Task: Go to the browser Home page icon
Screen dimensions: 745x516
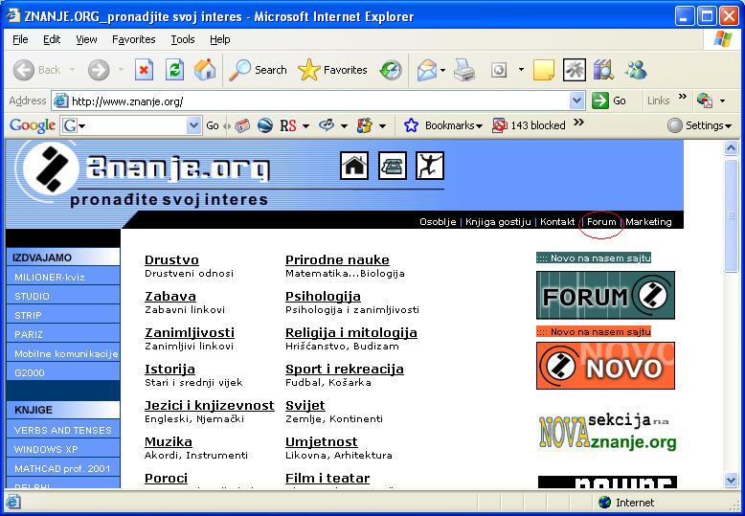Action: point(205,70)
